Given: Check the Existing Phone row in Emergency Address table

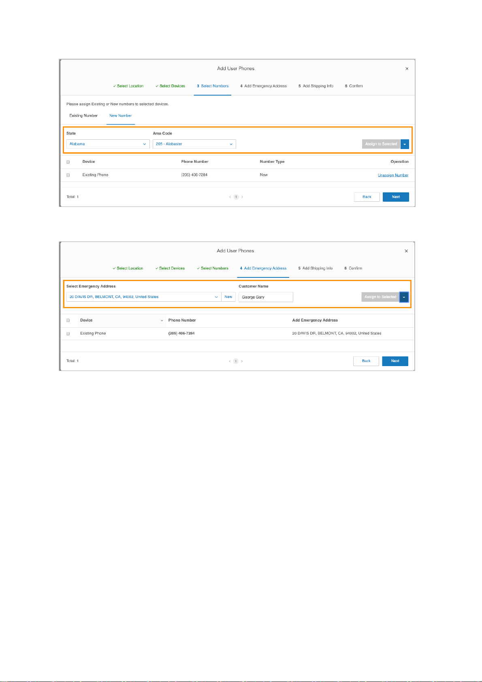Looking at the screenshot, I should pos(68,334).
